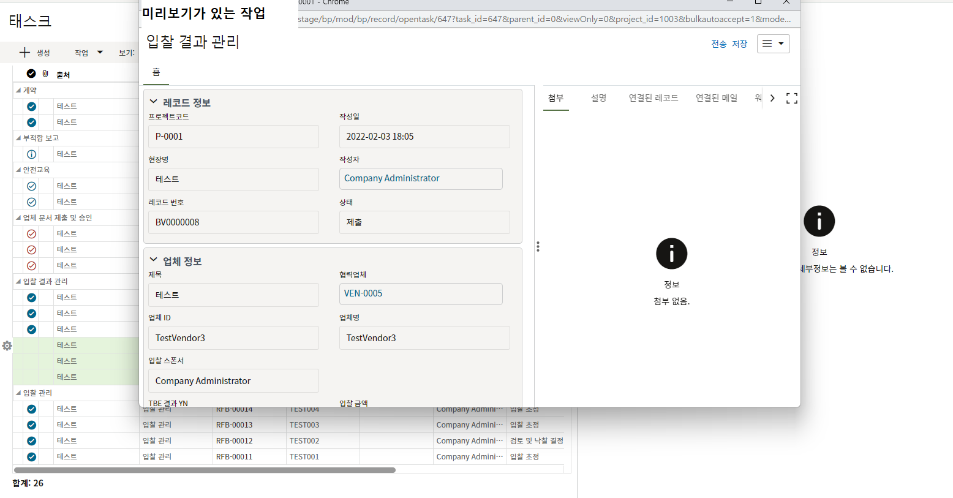Image resolution: width=953 pixels, height=498 pixels.
Task: Collapse the 업체 정보 section
Action: pyautogui.click(x=154, y=261)
